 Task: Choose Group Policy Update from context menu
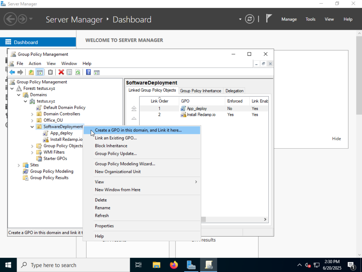coord(142,154)
